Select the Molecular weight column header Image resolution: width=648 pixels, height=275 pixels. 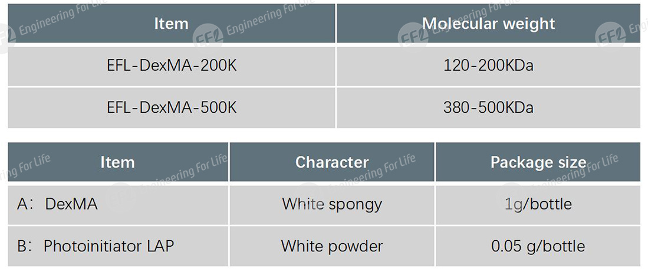click(x=488, y=24)
